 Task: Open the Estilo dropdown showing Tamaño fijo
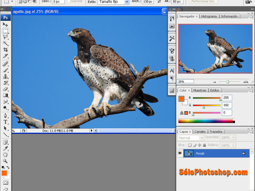(113, 2)
